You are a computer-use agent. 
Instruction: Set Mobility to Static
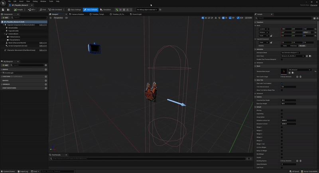coord(285,46)
